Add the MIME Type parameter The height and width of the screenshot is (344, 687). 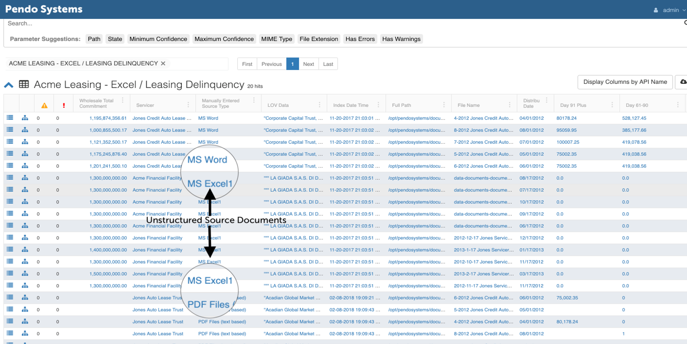pos(277,39)
